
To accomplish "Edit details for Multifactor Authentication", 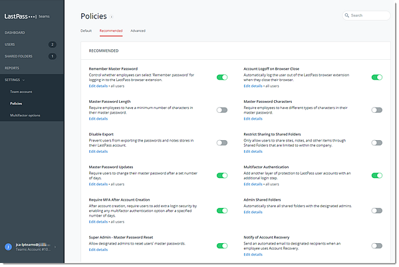I will coord(253,184).
